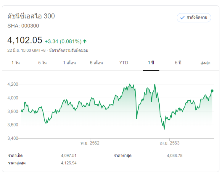Screen dimensions: 222x179
Task: Toggle the กำลังติดตาม follow button
Action: [x=194, y=18]
